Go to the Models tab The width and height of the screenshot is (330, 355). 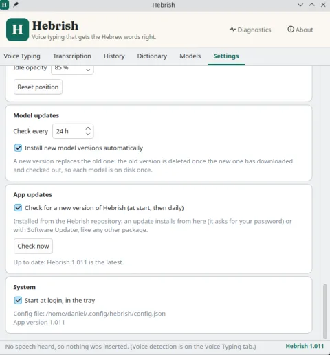coord(190,56)
